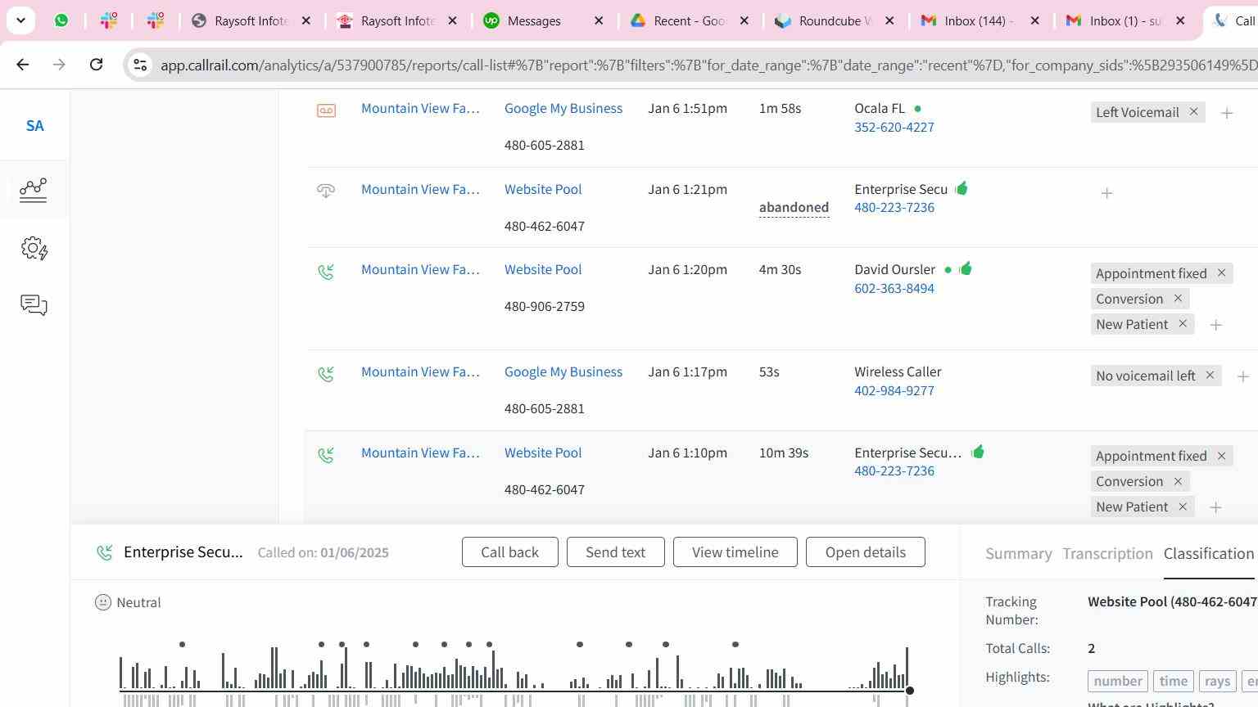
Task: Toggle thumbs-up lead on David Oursler
Action: tap(966, 268)
